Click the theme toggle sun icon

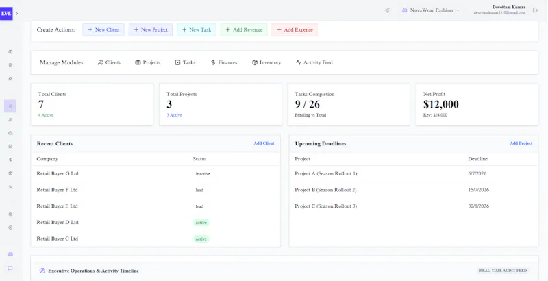[387, 10]
